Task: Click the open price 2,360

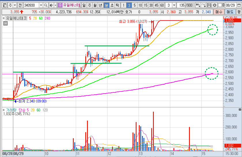Action: (171, 12)
